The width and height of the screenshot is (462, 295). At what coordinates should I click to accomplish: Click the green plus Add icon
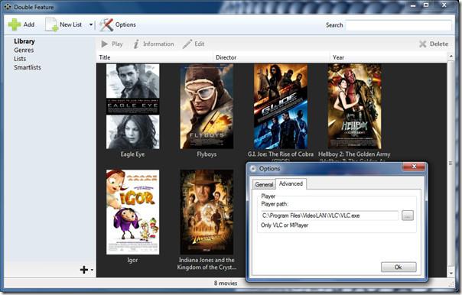pos(14,24)
